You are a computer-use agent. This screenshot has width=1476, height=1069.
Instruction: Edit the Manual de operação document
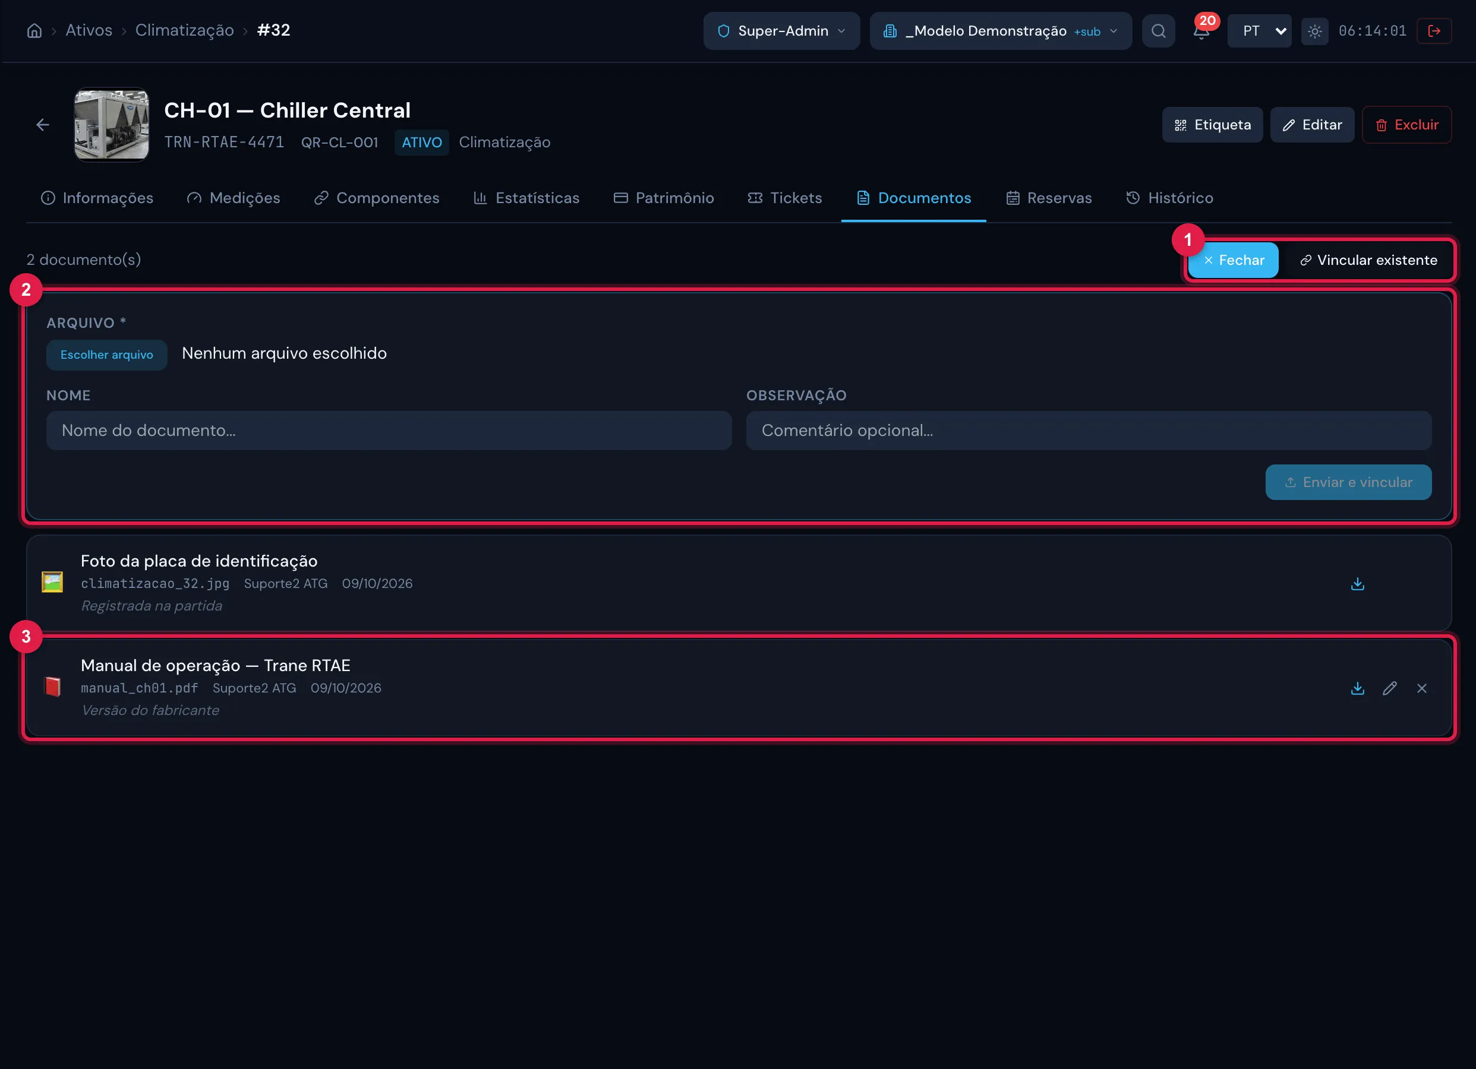[1389, 688]
